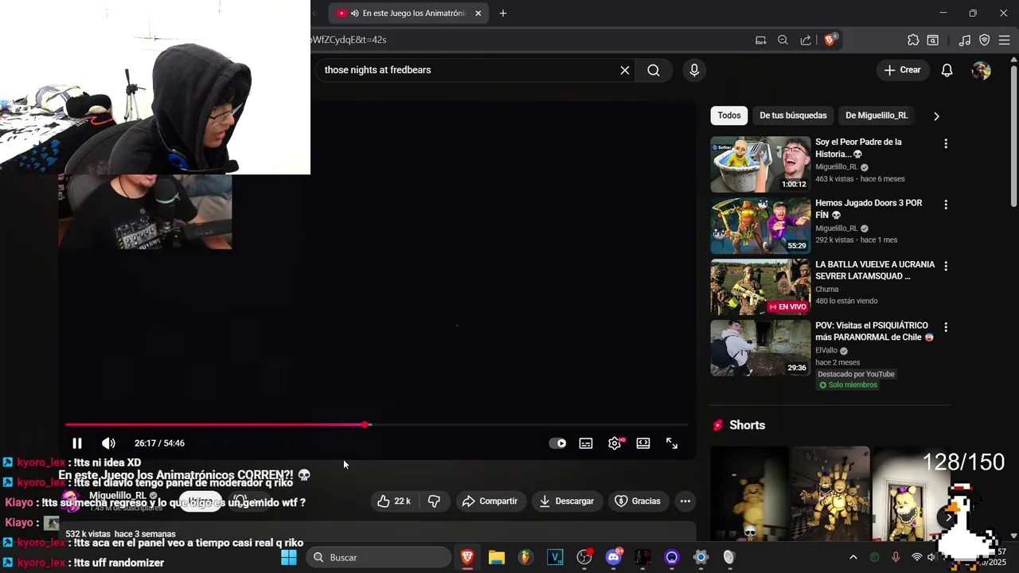1019x573 pixels.
Task: Open the account avatar menu
Action: tap(982, 70)
